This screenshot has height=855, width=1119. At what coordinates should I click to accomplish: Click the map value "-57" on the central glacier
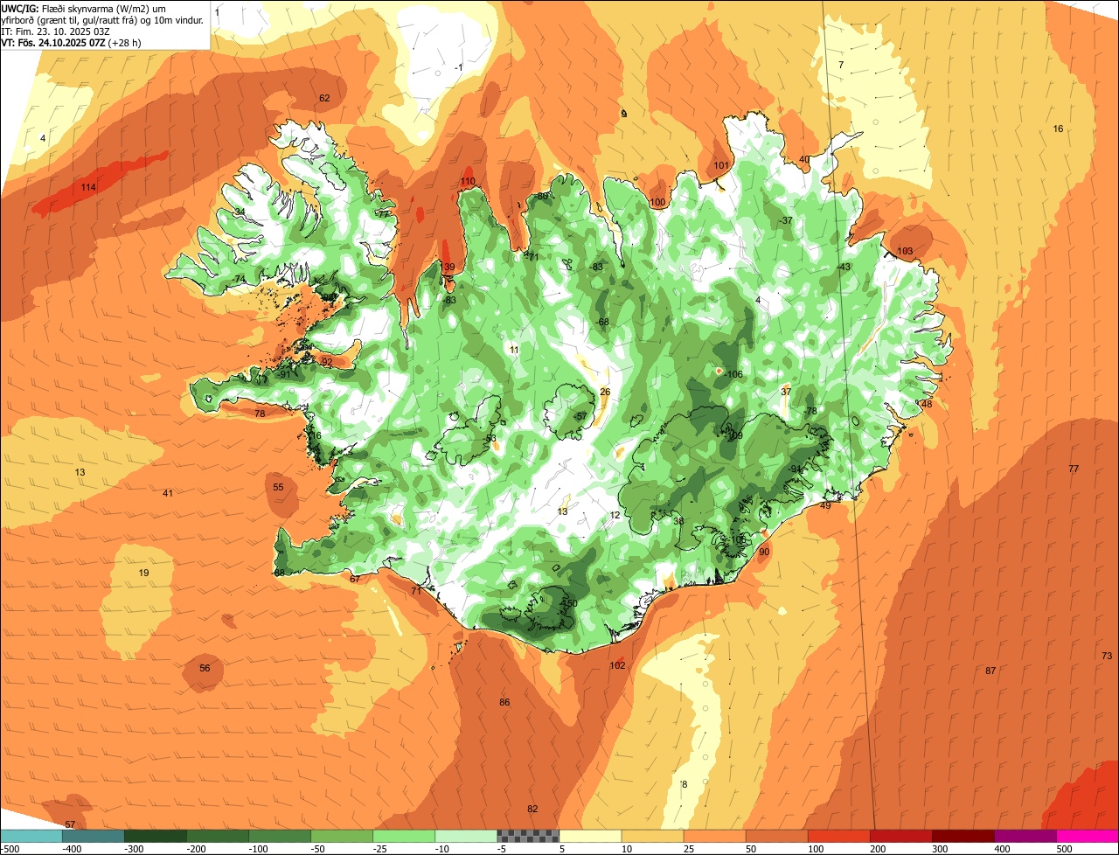pos(580,416)
